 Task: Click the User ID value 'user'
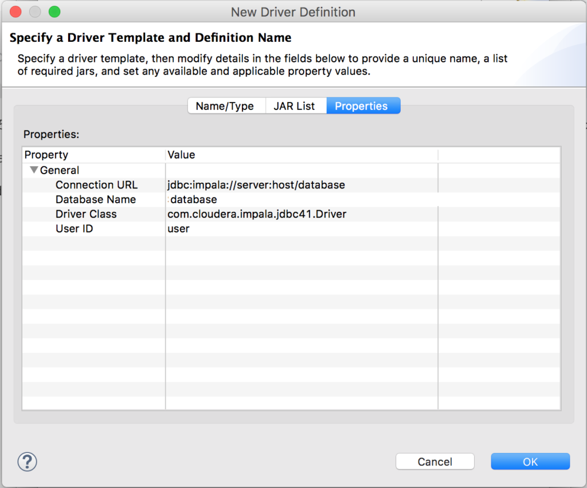[x=178, y=229]
